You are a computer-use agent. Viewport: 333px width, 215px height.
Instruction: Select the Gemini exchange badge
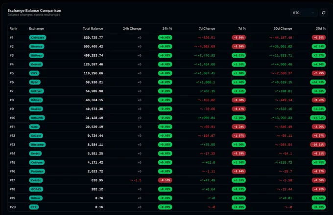point(36,64)
